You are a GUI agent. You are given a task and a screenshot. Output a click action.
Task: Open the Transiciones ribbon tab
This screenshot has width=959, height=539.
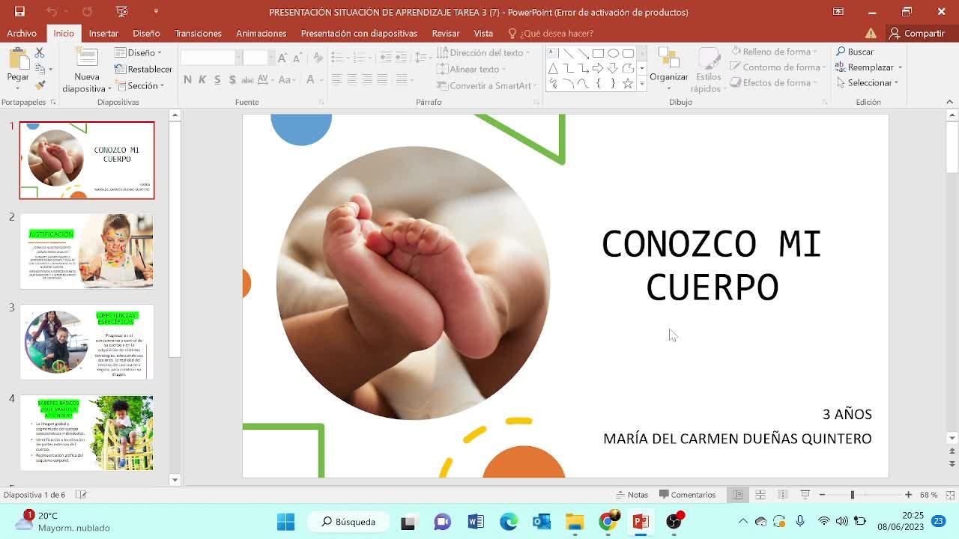[x=198, y=33]
